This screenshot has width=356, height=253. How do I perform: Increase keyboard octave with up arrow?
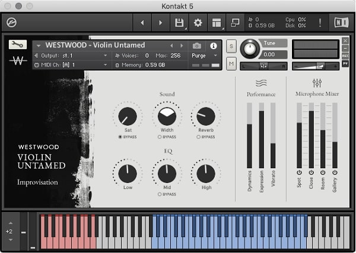pos(11,223)
